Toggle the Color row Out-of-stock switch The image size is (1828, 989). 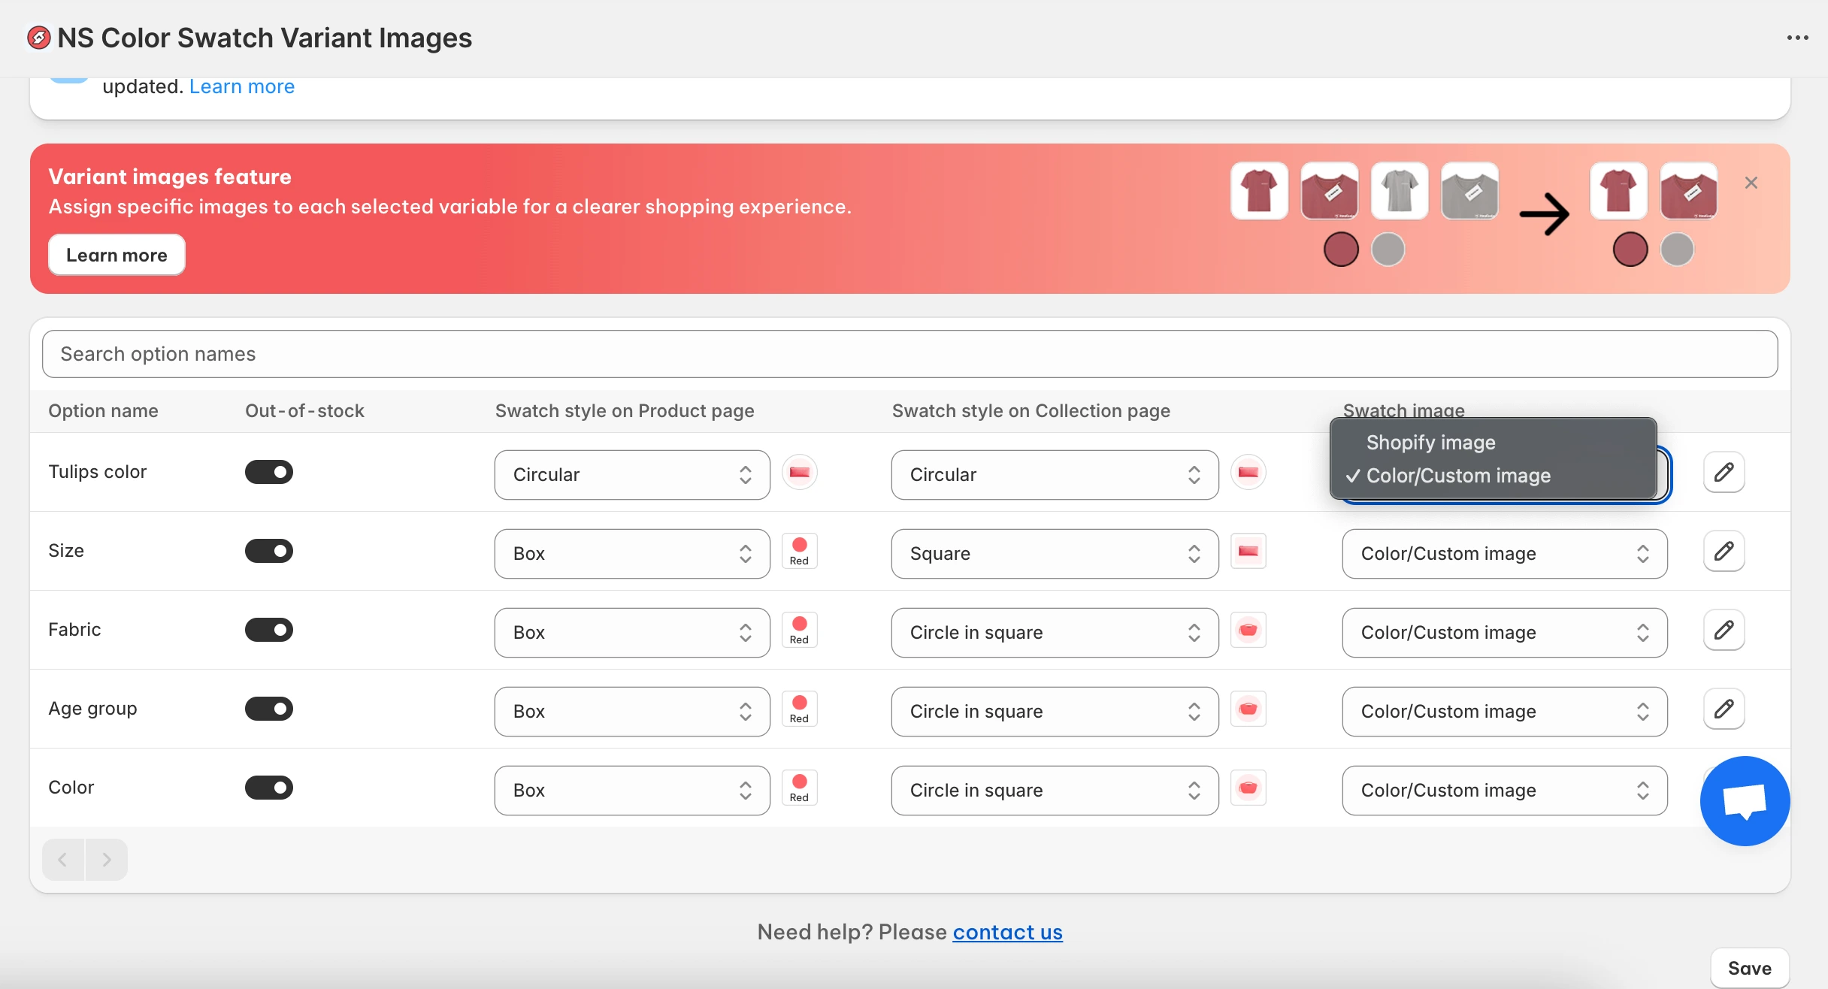coord(268,788)
